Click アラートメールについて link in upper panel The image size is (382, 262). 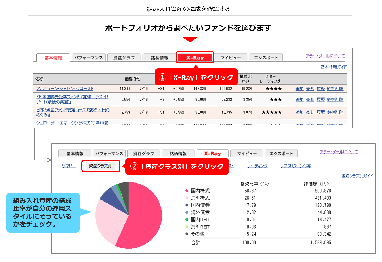(x=325, y=56)
